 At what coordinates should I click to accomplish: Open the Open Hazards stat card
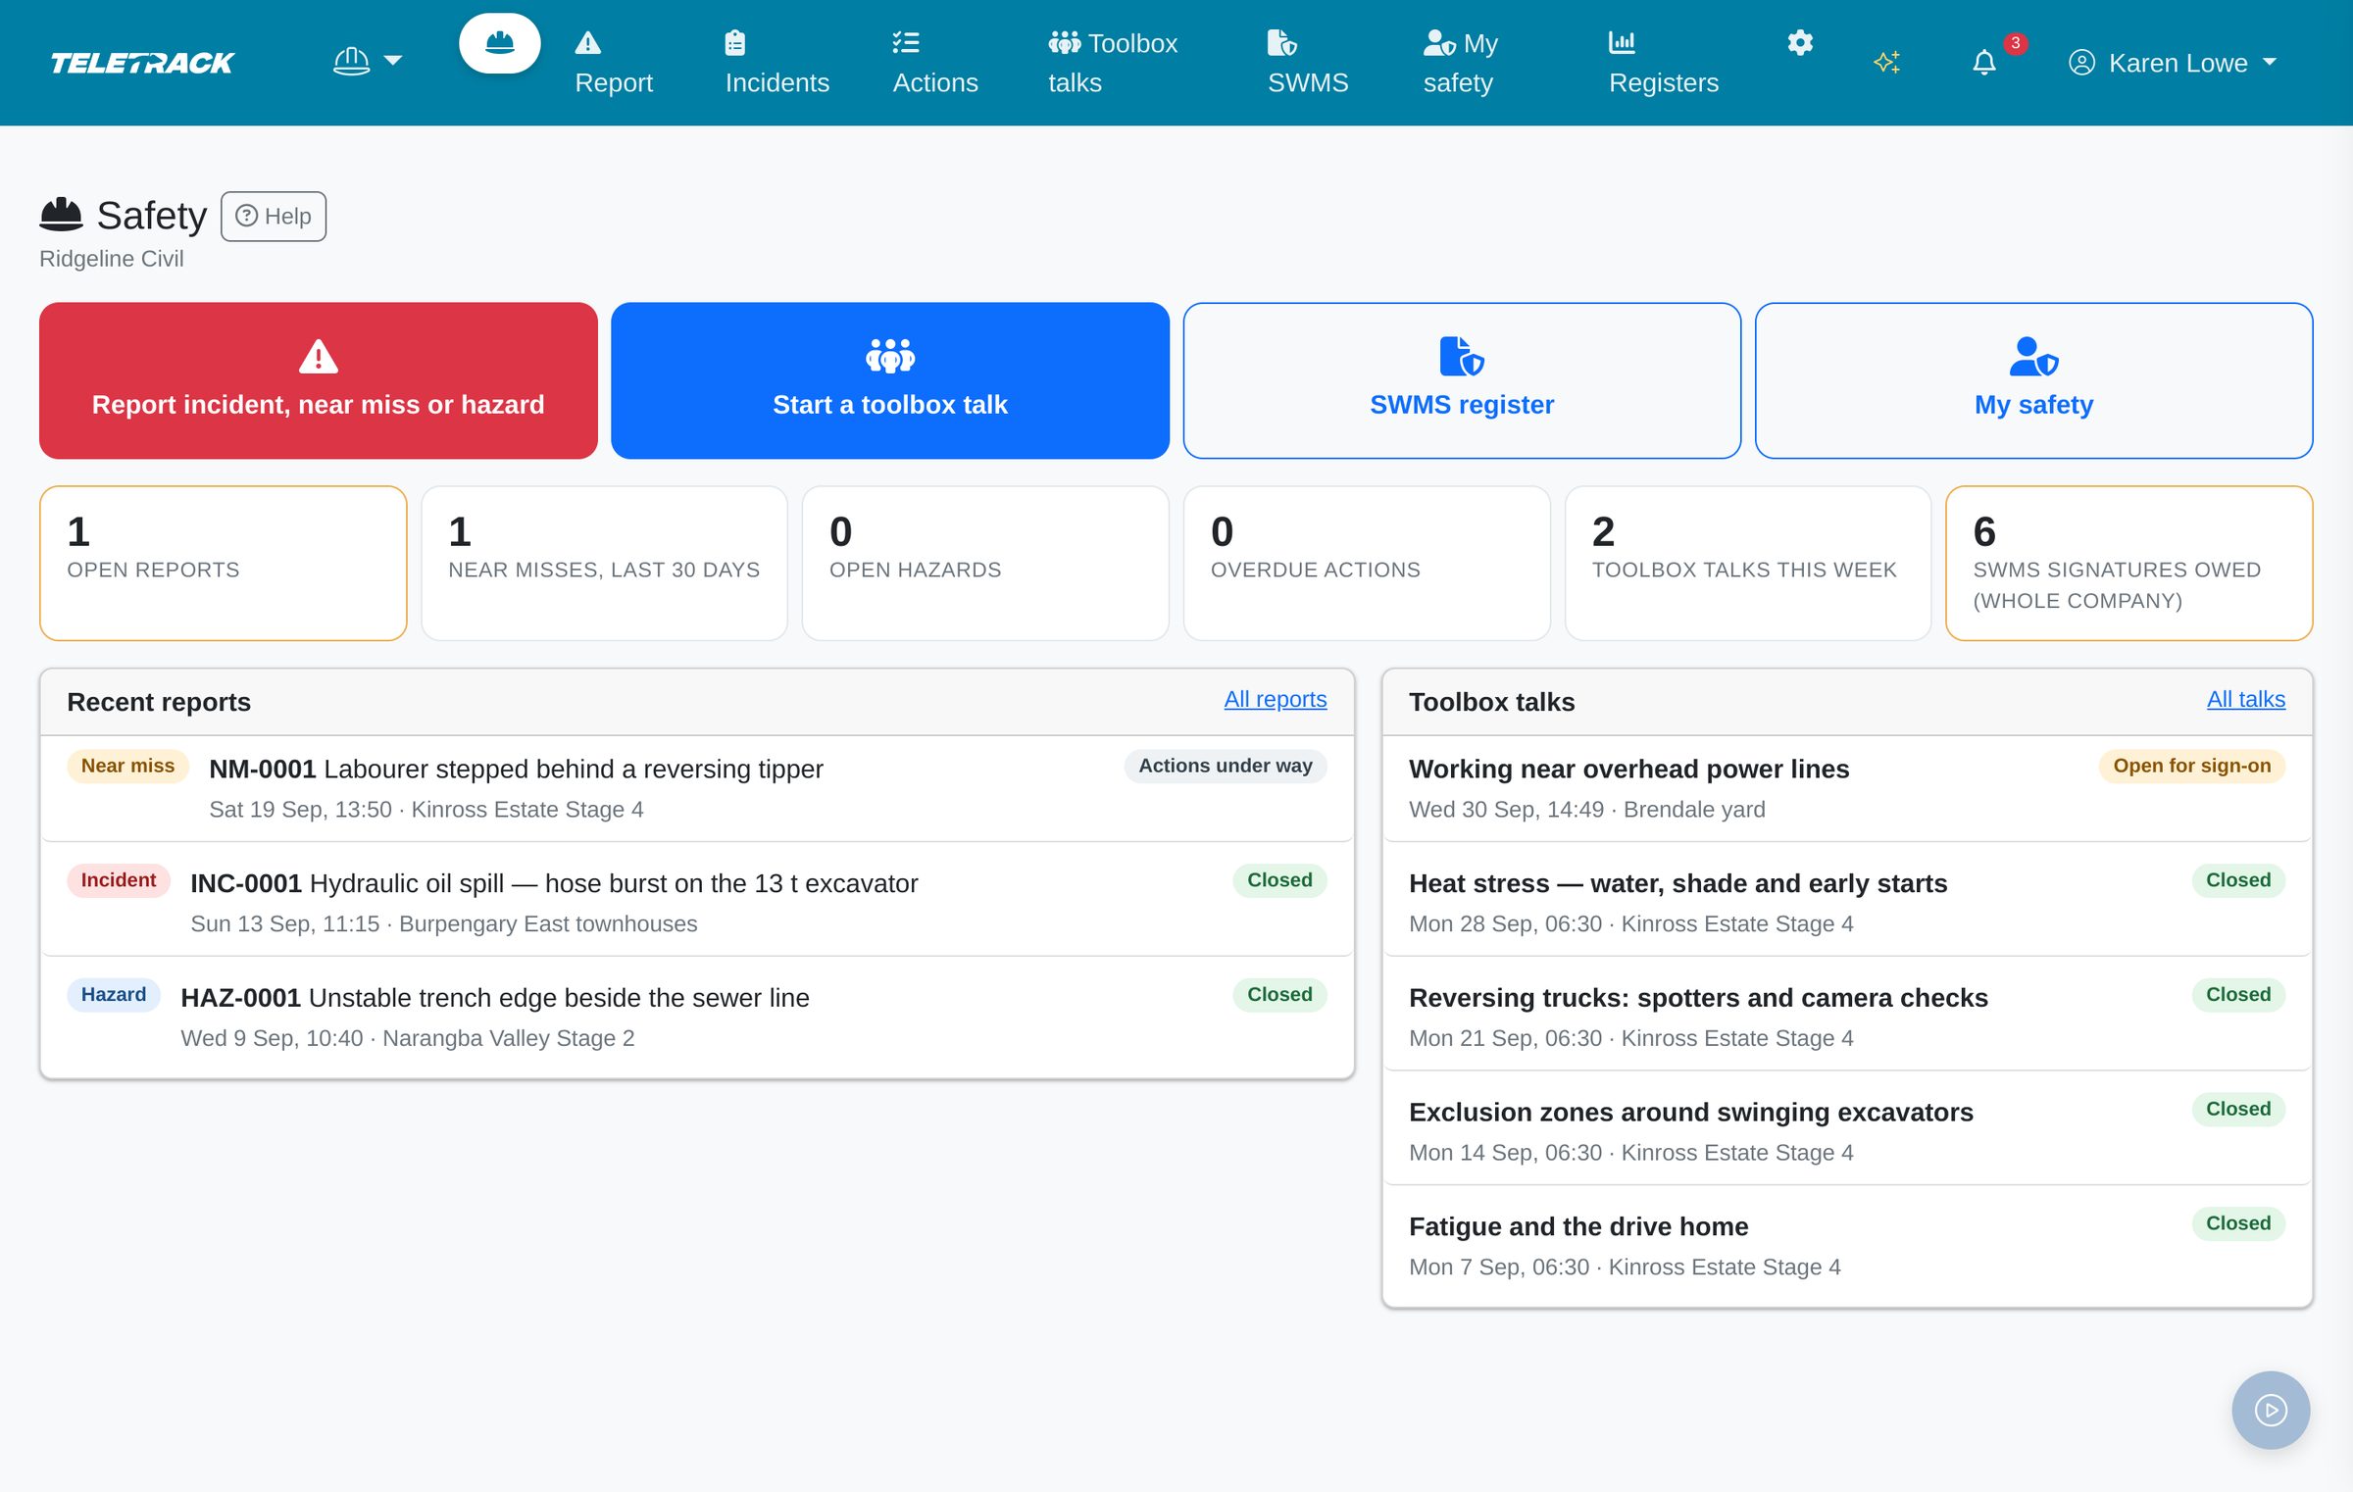pyautogui.click(x=985, y=564)
